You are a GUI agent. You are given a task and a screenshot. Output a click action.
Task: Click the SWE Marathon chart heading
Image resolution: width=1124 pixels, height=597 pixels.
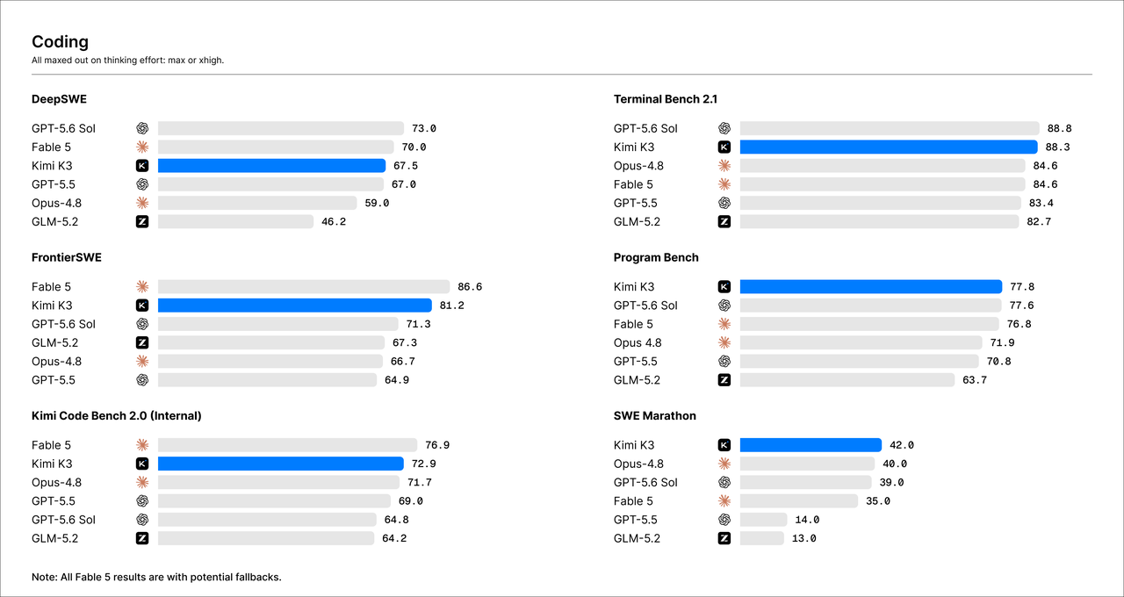pos(655,416)
